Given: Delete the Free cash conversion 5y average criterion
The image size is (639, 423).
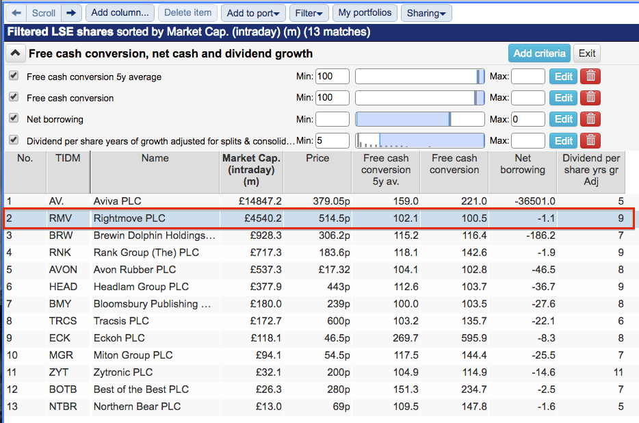Looking at the screenshot, I should pos(590,76).
